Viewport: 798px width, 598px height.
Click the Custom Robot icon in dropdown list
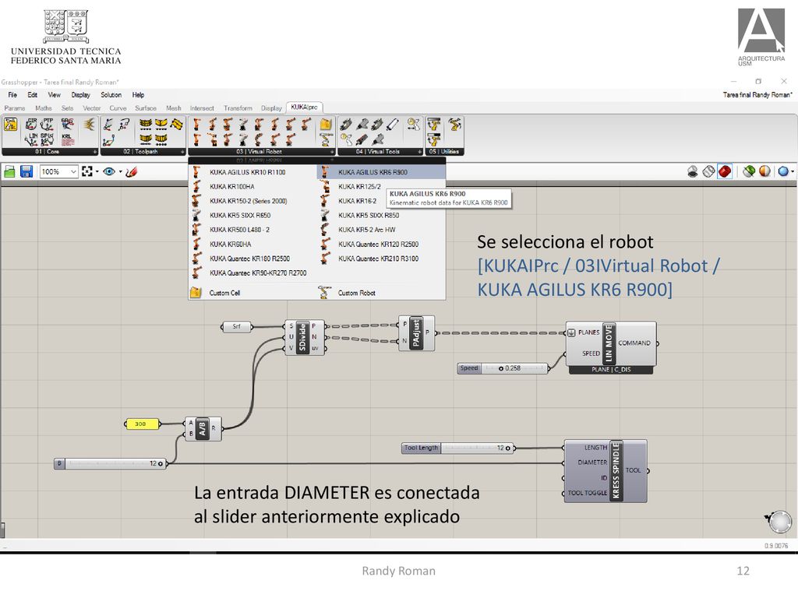tap(325, 293)
